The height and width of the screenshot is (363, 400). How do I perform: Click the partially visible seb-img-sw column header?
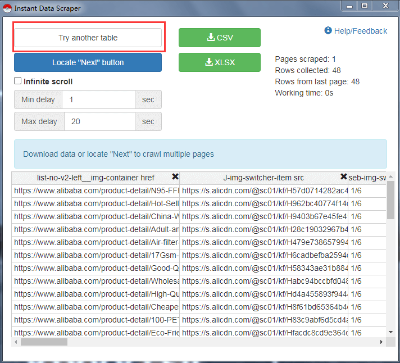click(367, 178)
